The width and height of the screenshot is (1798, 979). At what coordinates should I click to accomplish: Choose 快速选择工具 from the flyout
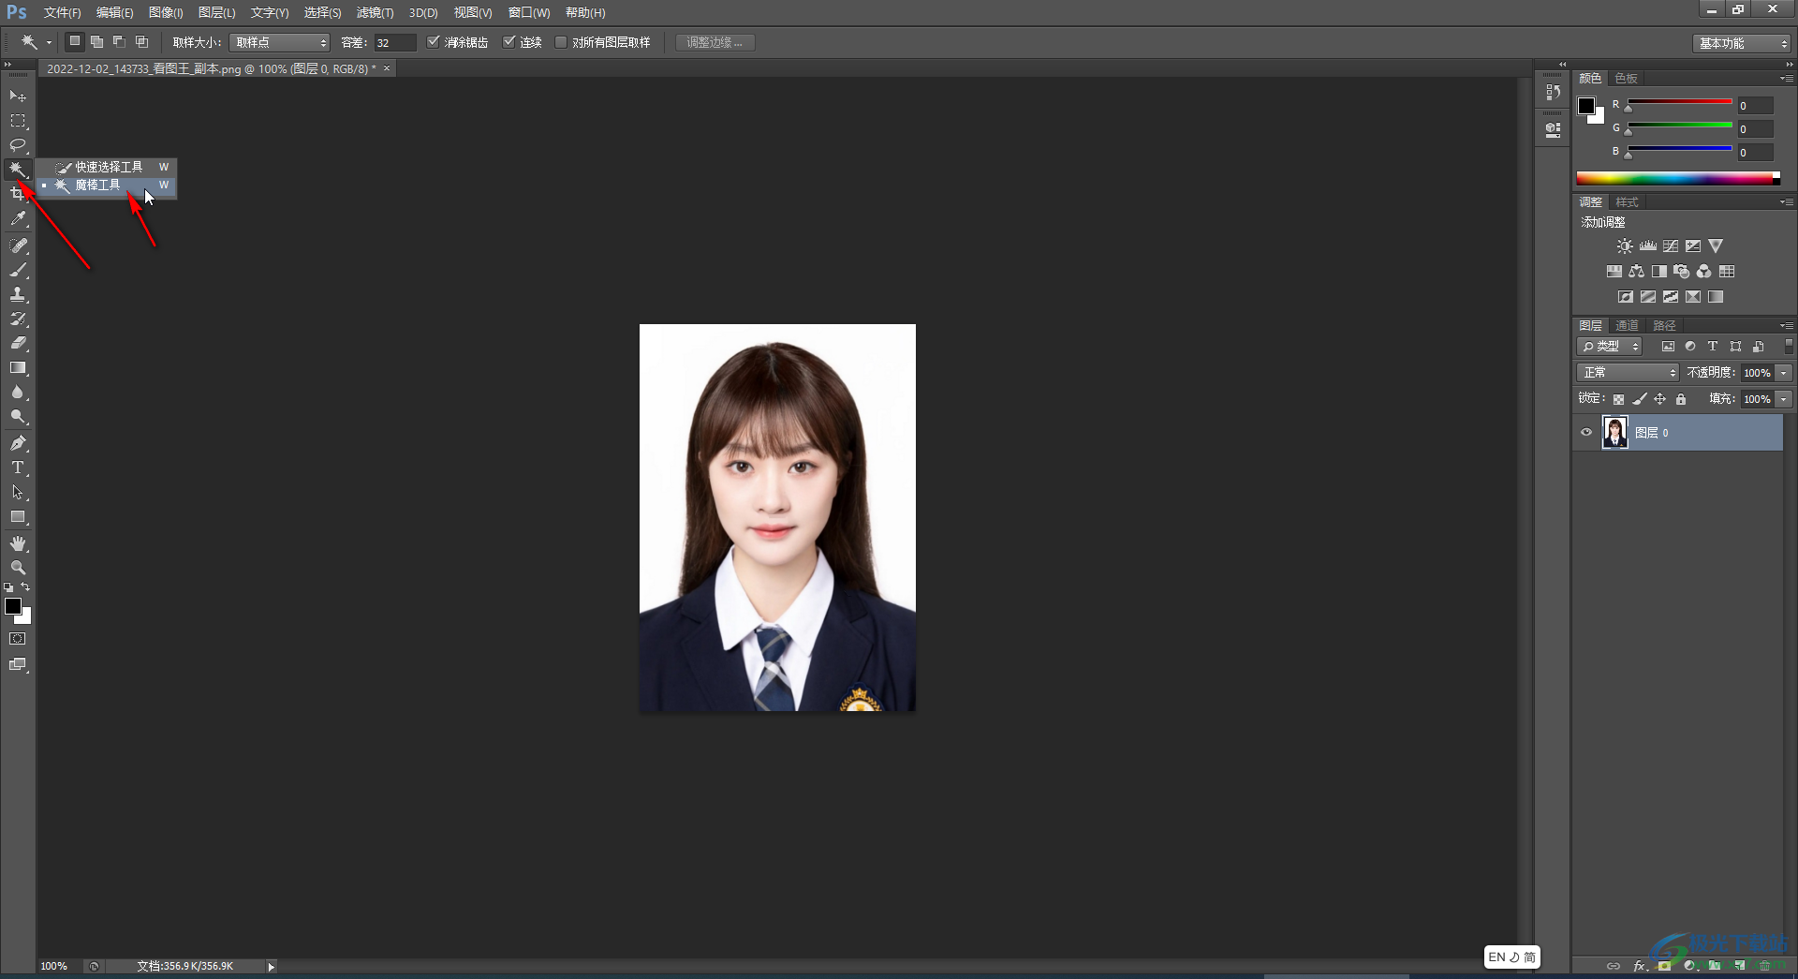108,167
